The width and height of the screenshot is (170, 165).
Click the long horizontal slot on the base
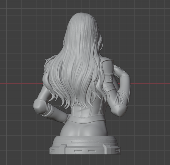tap(85, 142)
